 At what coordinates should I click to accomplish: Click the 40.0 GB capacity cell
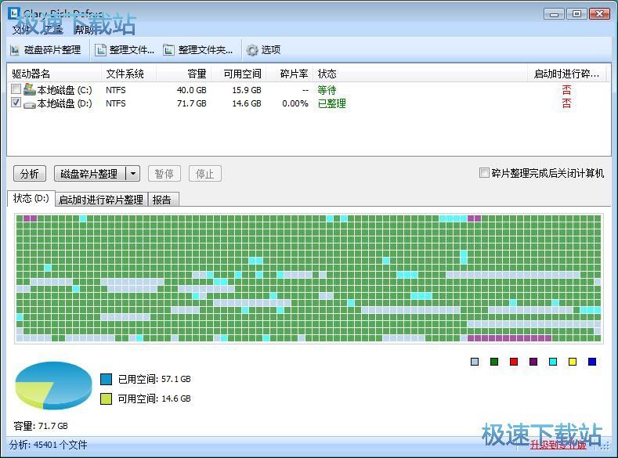(192, 90)
